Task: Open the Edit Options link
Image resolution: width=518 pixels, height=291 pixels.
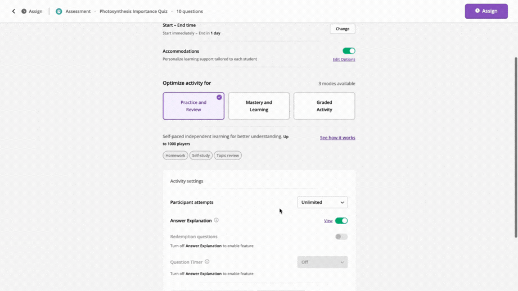Action: 344,60
